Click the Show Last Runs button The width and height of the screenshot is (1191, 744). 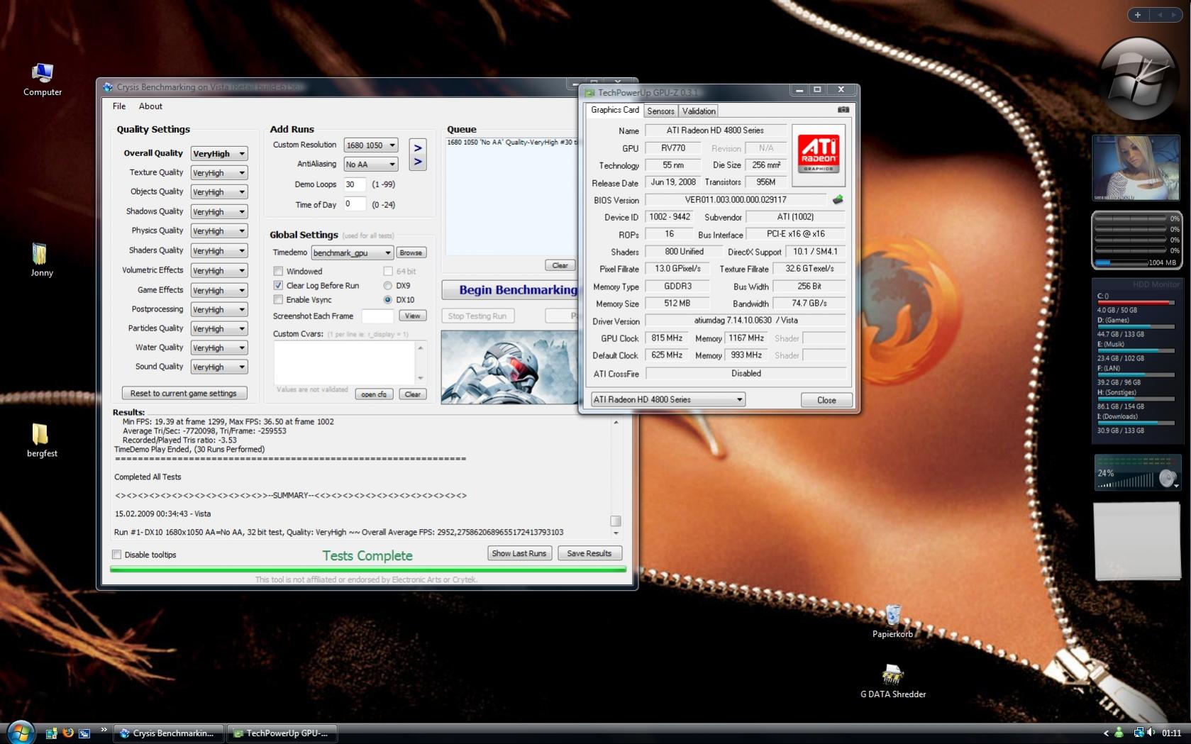click(x=519, y=553)
